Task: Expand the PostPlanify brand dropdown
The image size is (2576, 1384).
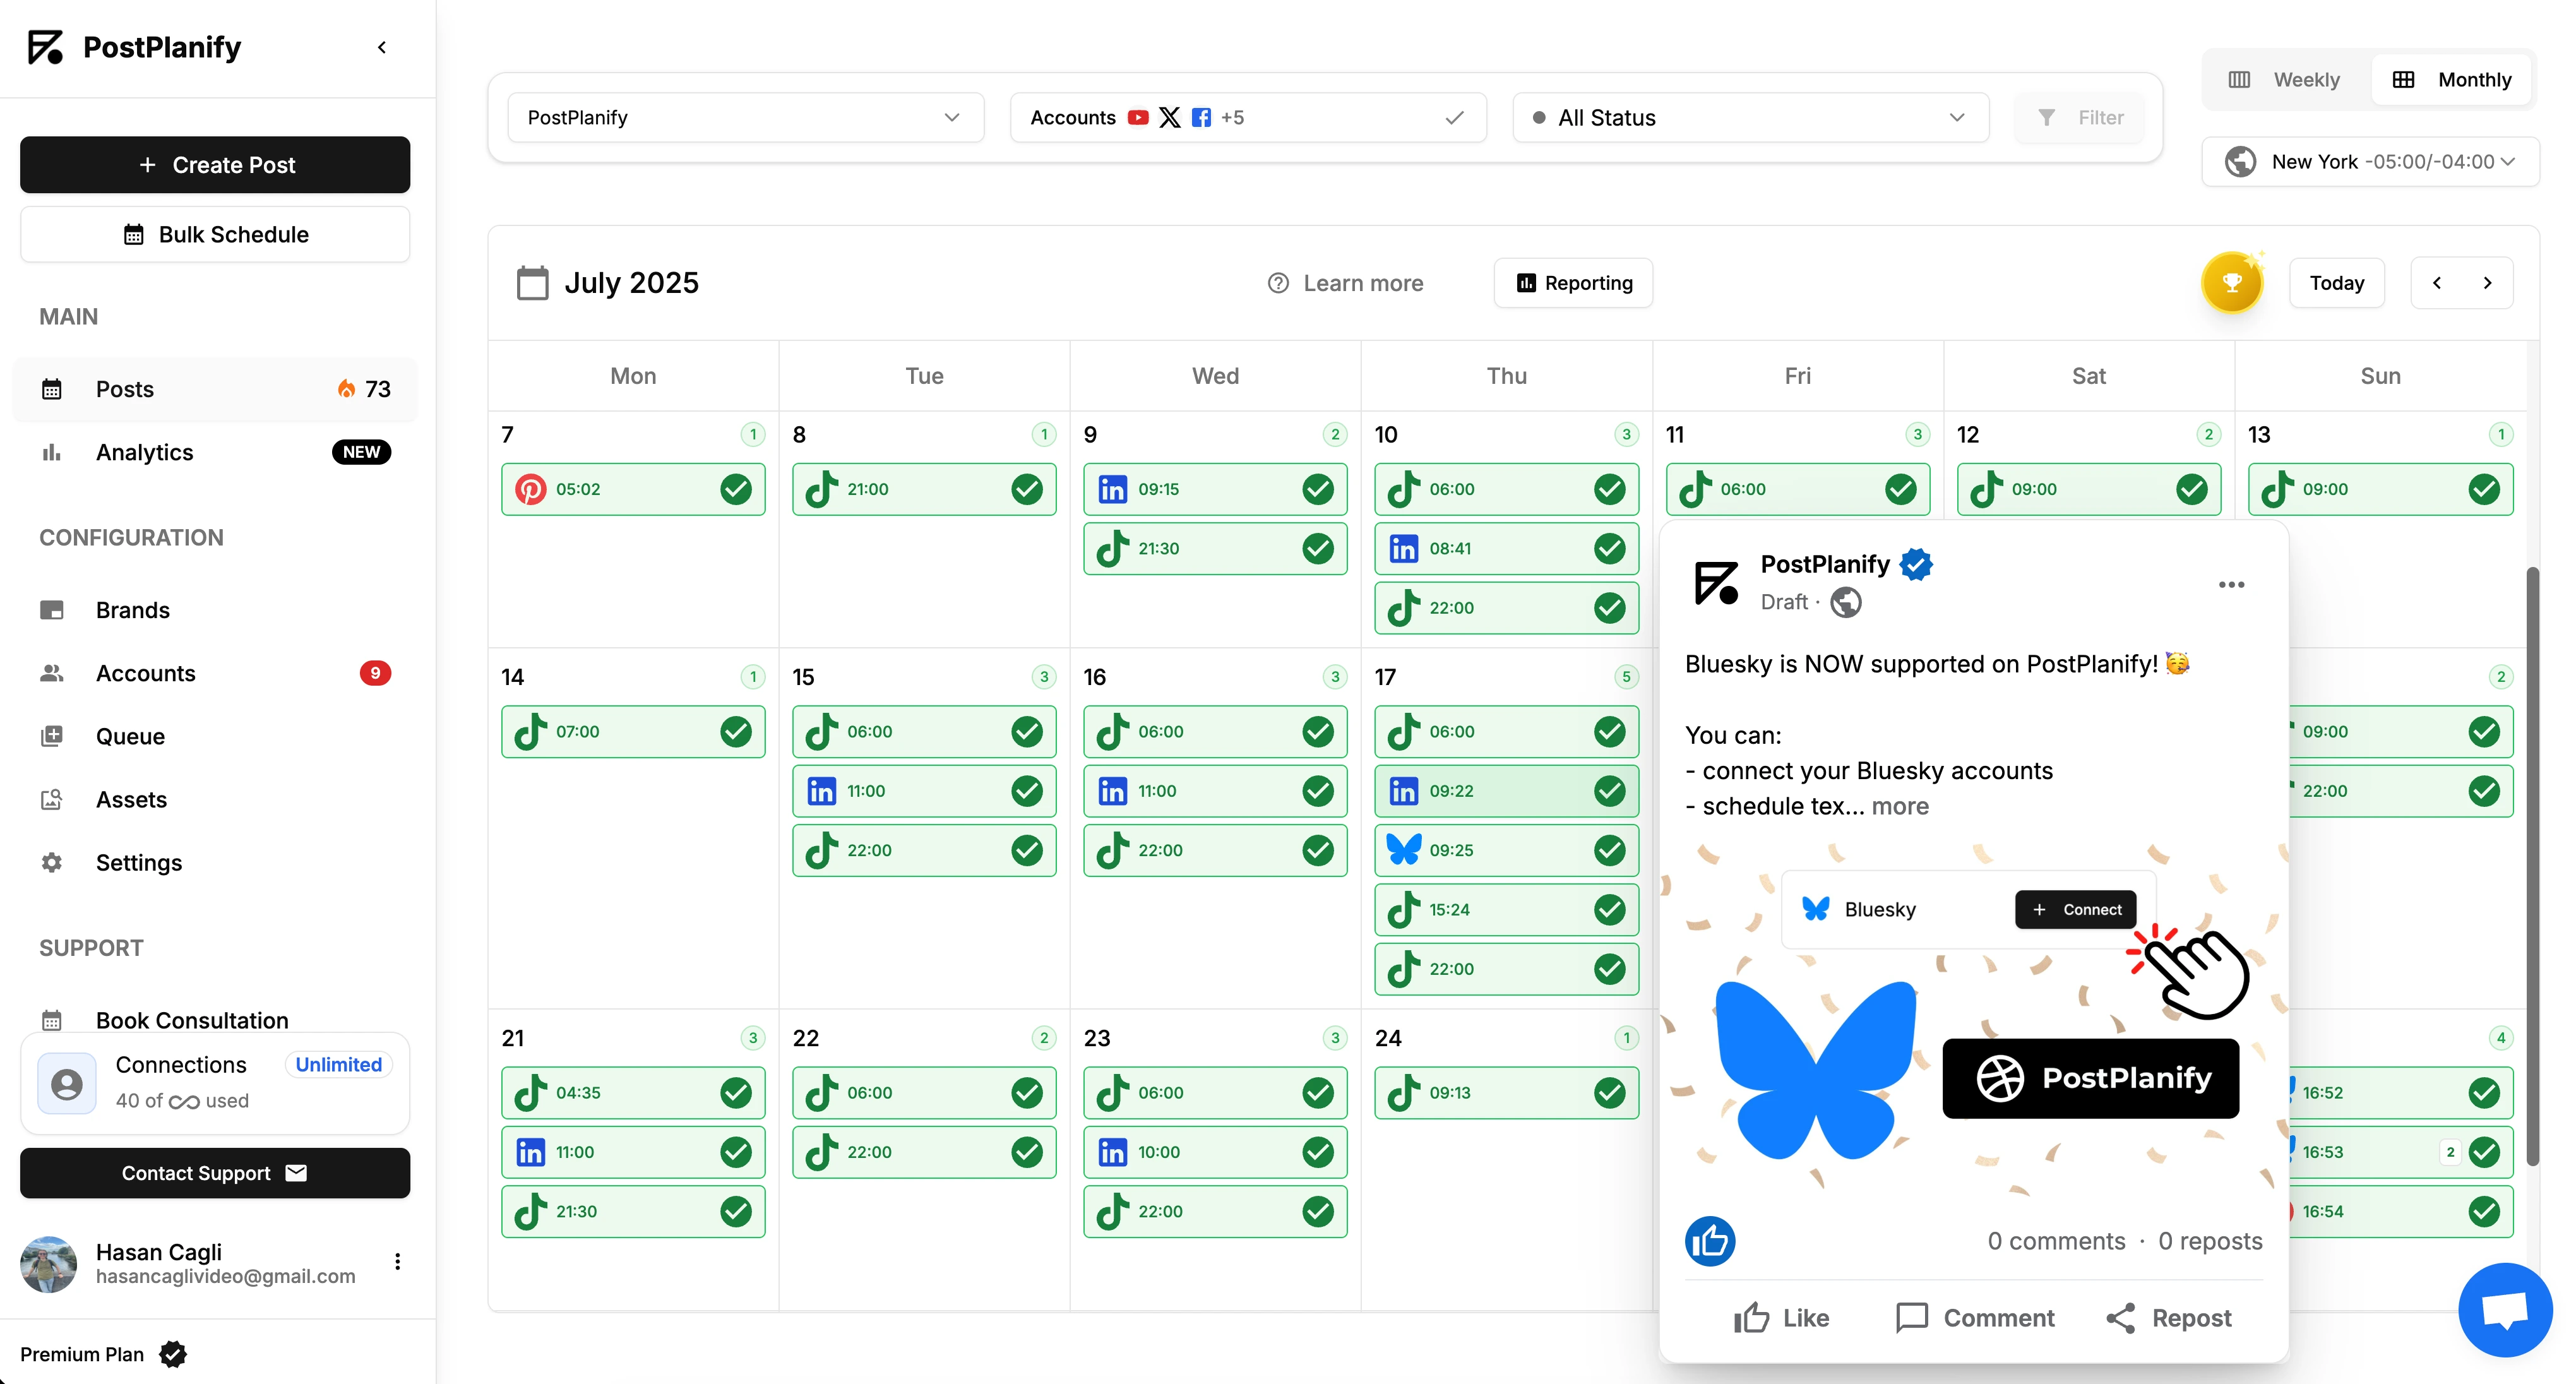Action: click(x=745, y=118)
